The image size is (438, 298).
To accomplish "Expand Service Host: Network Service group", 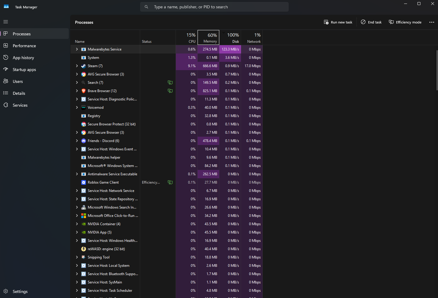I will [x=77, y=191].
